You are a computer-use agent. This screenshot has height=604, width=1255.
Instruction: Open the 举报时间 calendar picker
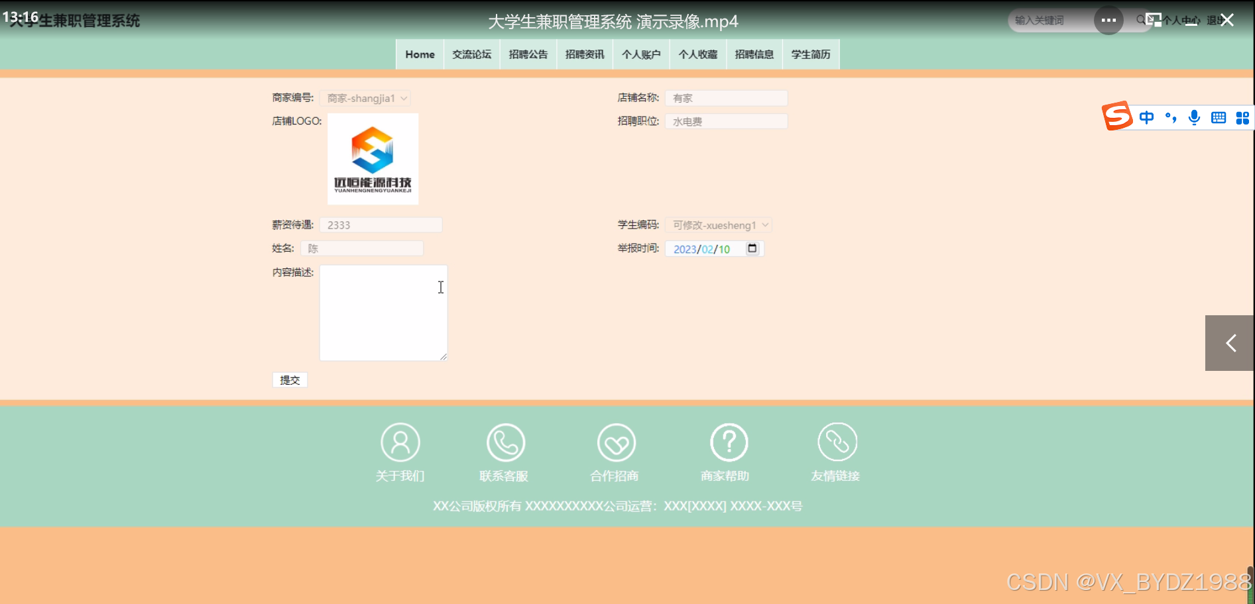click(752, 248)
